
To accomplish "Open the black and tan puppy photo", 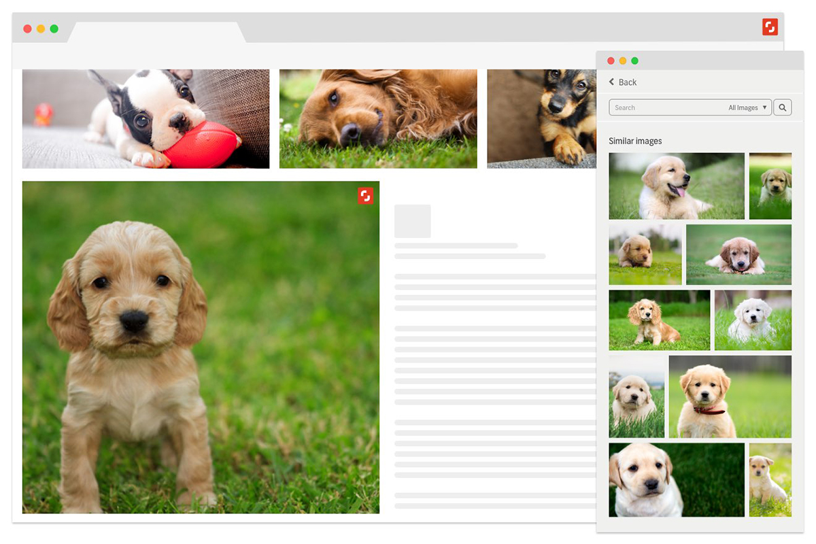I will [x=541, y=118].
